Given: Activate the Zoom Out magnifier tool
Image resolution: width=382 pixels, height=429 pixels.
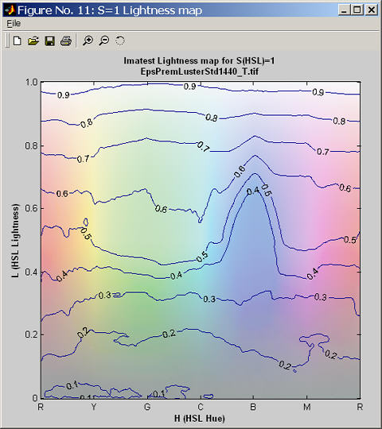Looking at the screenshot, I should (104, 41).
